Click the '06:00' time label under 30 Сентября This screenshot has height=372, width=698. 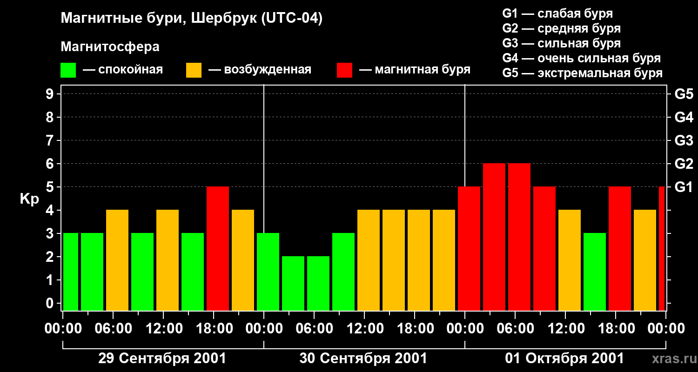tap(314, 329)
